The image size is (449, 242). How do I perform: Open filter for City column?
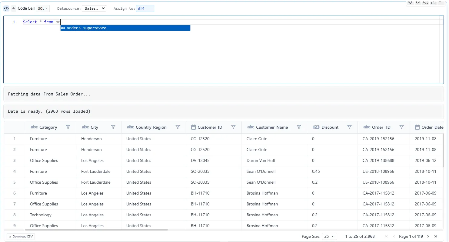[113, 127]
